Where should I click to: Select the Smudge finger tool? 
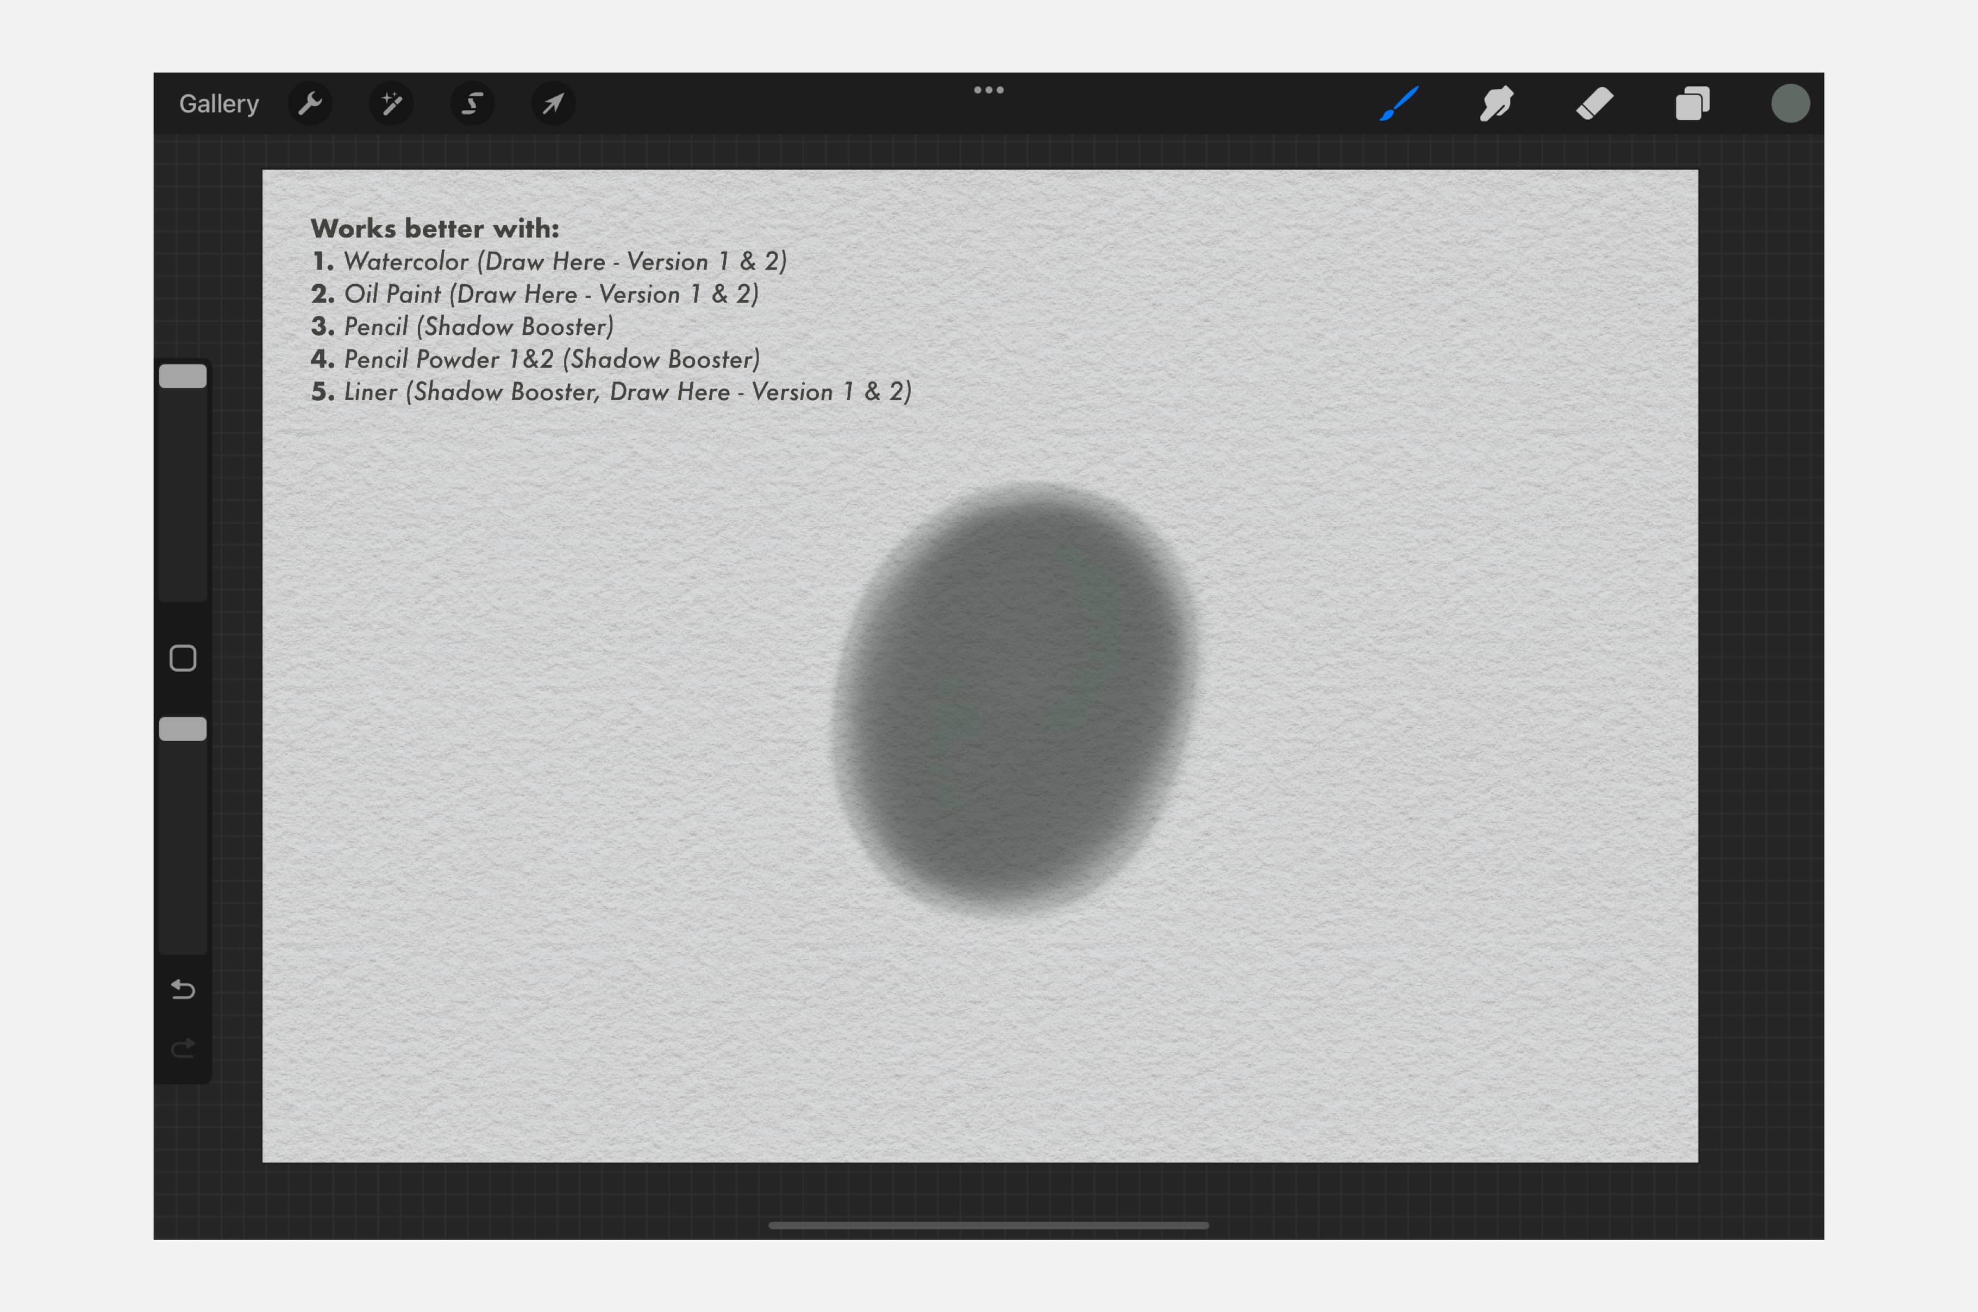(x=1496, y=104)
